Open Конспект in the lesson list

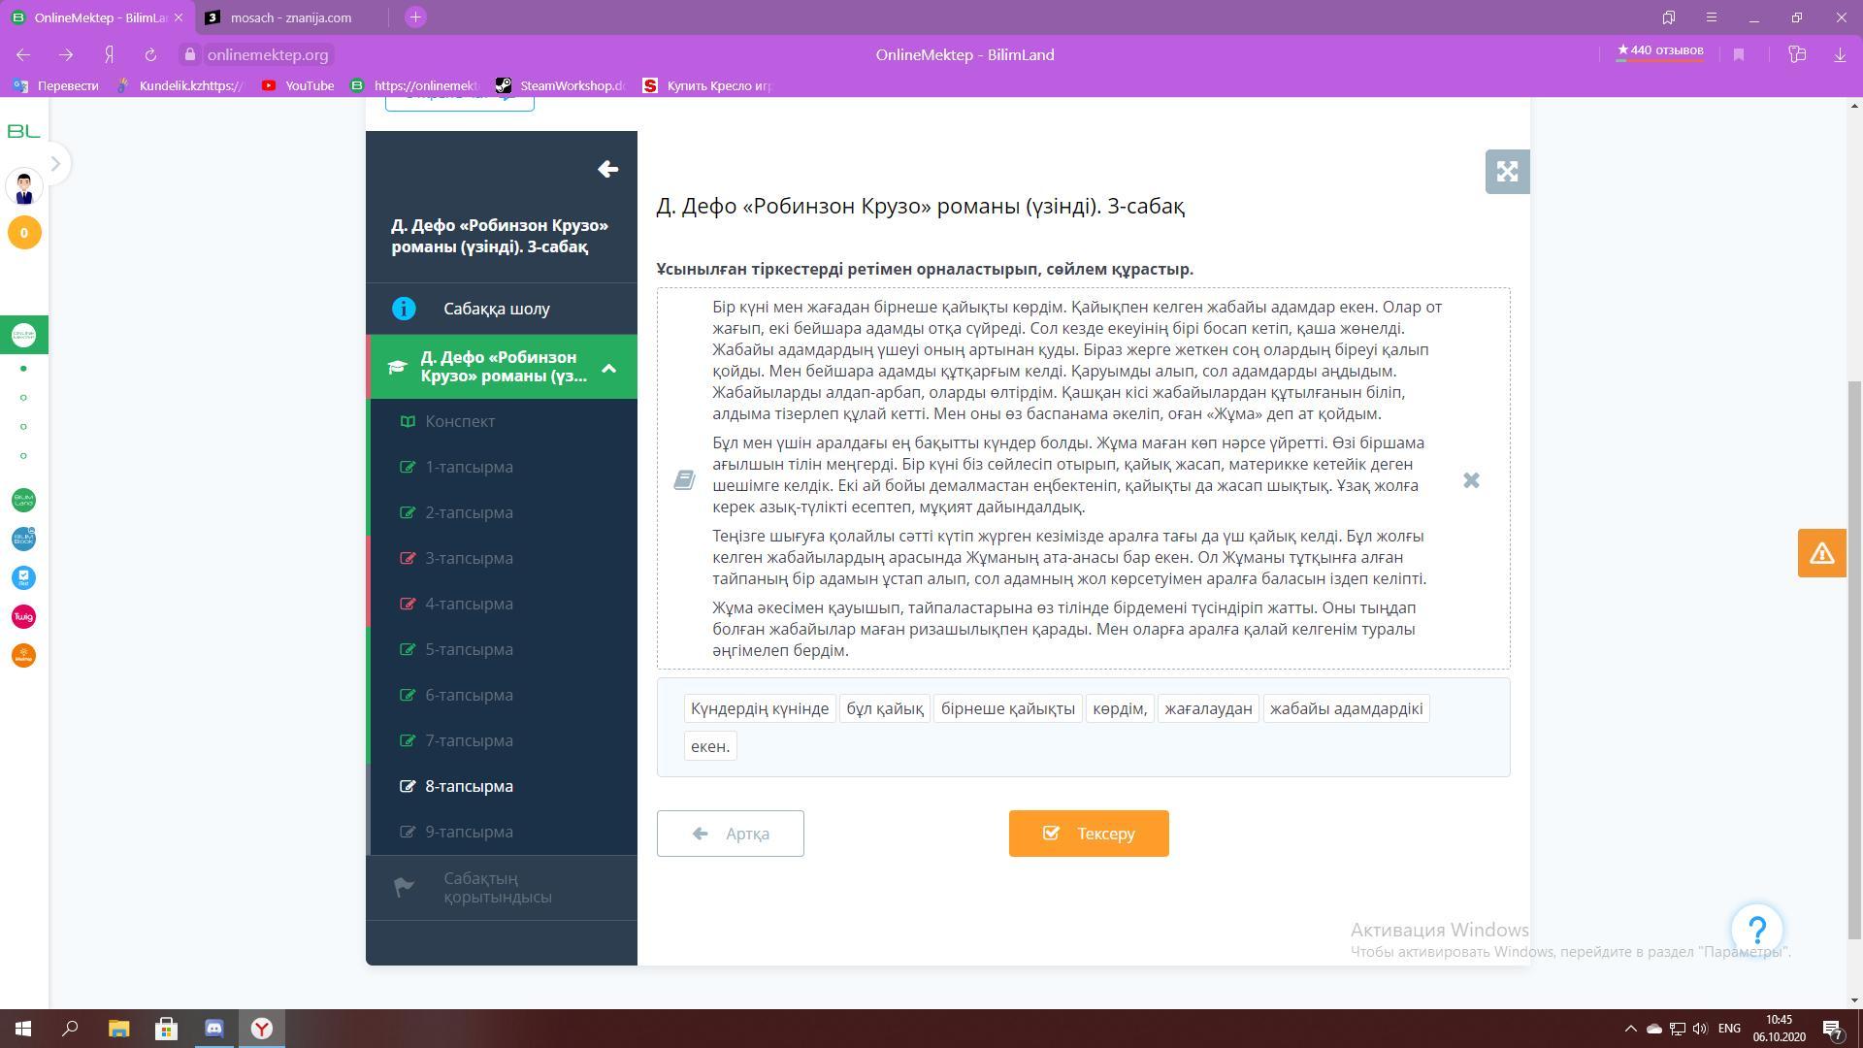pyautogui.click(x=460, y=421)
